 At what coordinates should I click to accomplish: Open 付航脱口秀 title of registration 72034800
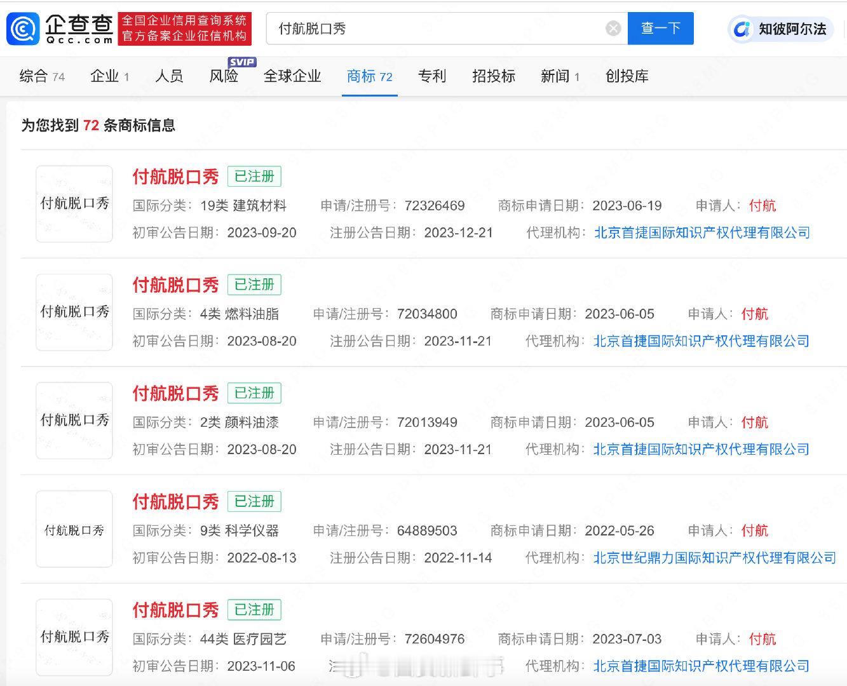[175, 285]
